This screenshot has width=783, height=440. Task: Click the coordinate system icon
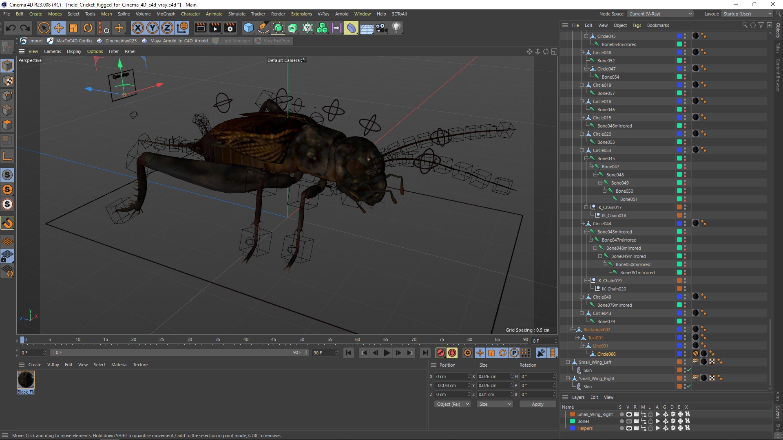(182, 28)
